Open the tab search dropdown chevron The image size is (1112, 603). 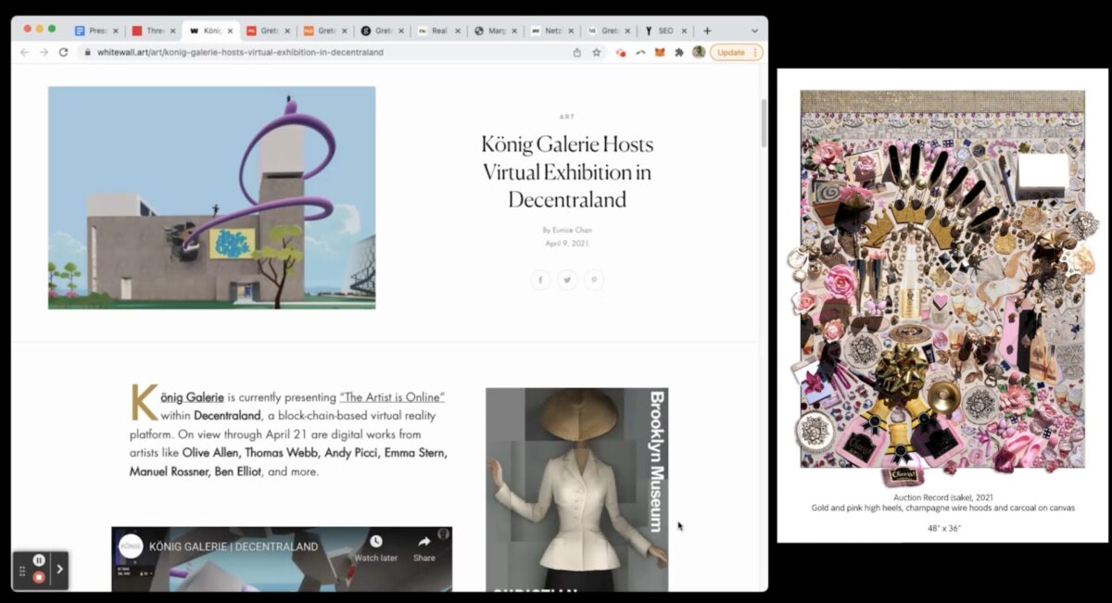754,31
